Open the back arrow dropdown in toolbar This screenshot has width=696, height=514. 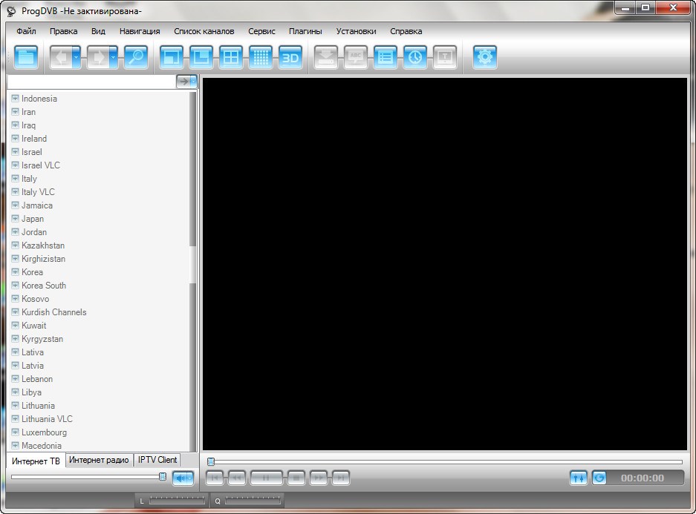(77, 58)
